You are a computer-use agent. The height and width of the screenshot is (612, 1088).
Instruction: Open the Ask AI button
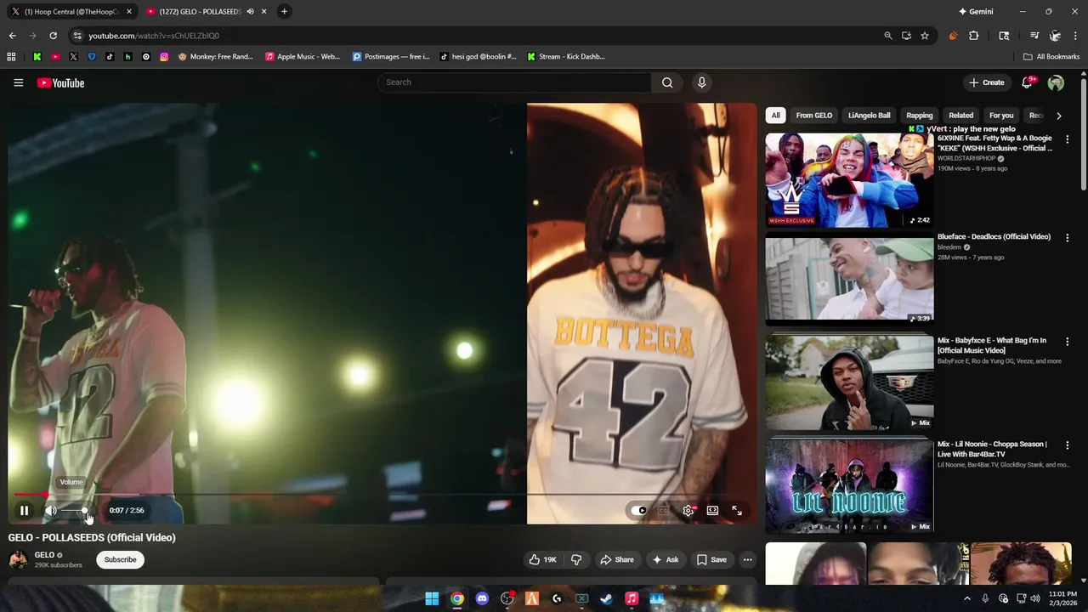[665, 559]
